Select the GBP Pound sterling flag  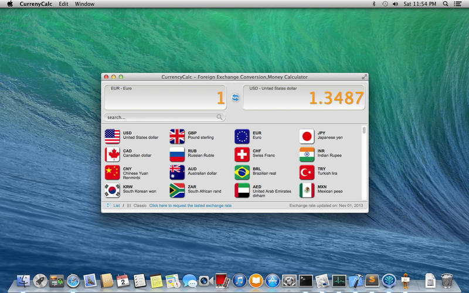point(177,137)
